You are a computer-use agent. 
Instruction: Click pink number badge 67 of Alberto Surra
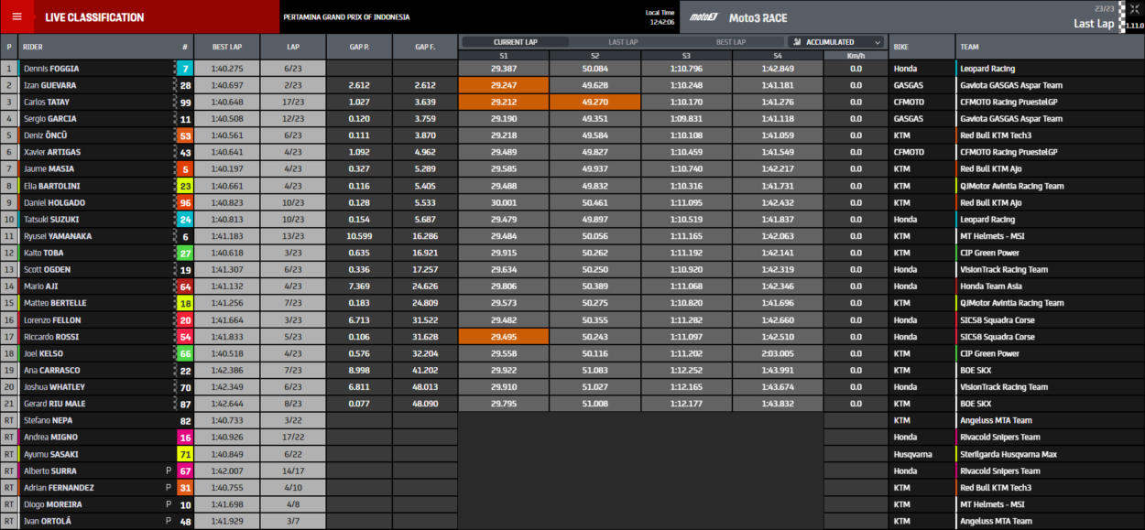(x=185, y=471)
